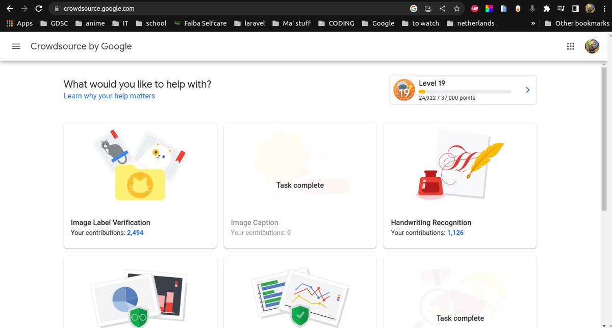This screenshot has width=612, height=328.
Task: Go forward to next page
Action: [x=24, y=9]
